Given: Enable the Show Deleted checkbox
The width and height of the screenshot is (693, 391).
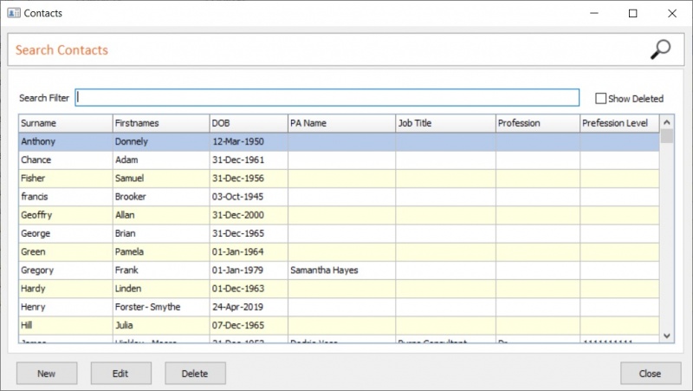Looking at the screenshot, I should coord(600,98).
